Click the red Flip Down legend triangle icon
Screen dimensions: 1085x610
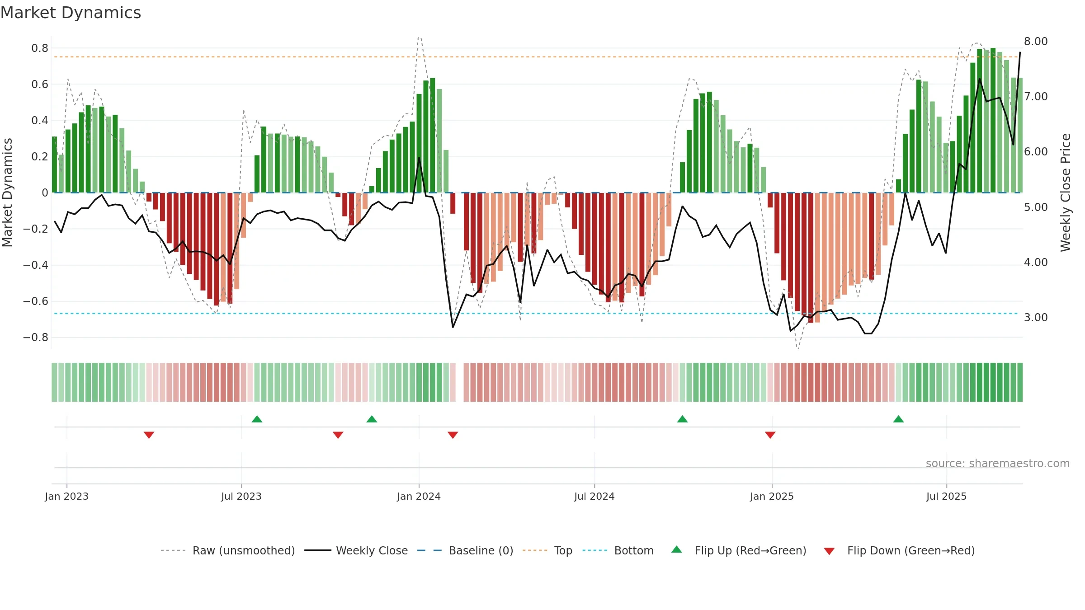point(829,551)
